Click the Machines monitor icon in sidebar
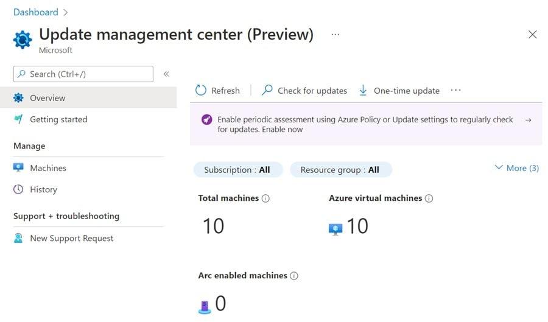This screenshot has width=548, height=322. click(x=18, y=167)
